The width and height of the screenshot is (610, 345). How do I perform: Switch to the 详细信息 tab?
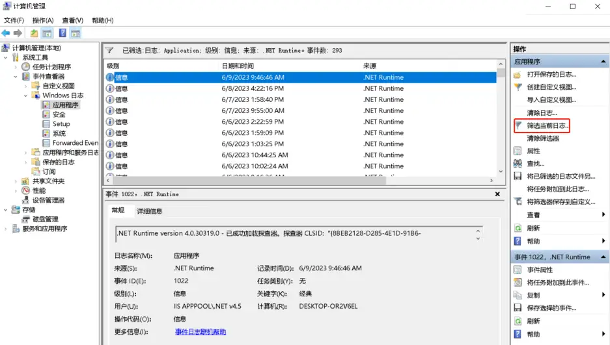(x=149, y=211)
